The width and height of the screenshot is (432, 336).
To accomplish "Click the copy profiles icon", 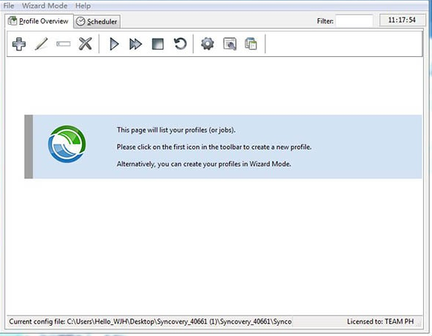I will [251, 44].
